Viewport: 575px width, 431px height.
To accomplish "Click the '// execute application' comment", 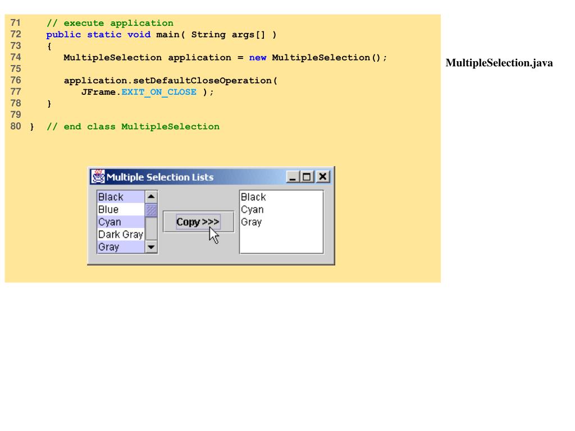I will 110,23.
